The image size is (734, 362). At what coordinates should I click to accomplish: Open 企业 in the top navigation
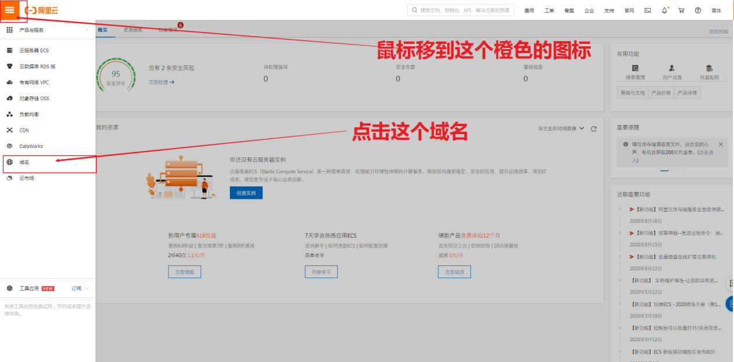[589, 10]
